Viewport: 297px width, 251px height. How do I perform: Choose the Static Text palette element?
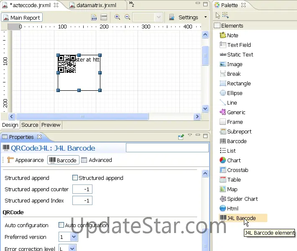[236, 54]
